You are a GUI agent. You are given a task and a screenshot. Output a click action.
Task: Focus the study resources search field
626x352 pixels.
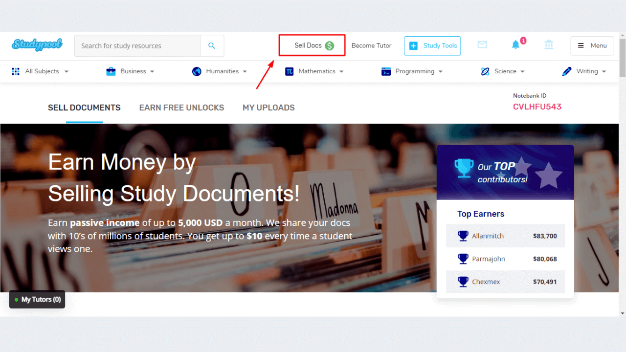click(137, 45)
